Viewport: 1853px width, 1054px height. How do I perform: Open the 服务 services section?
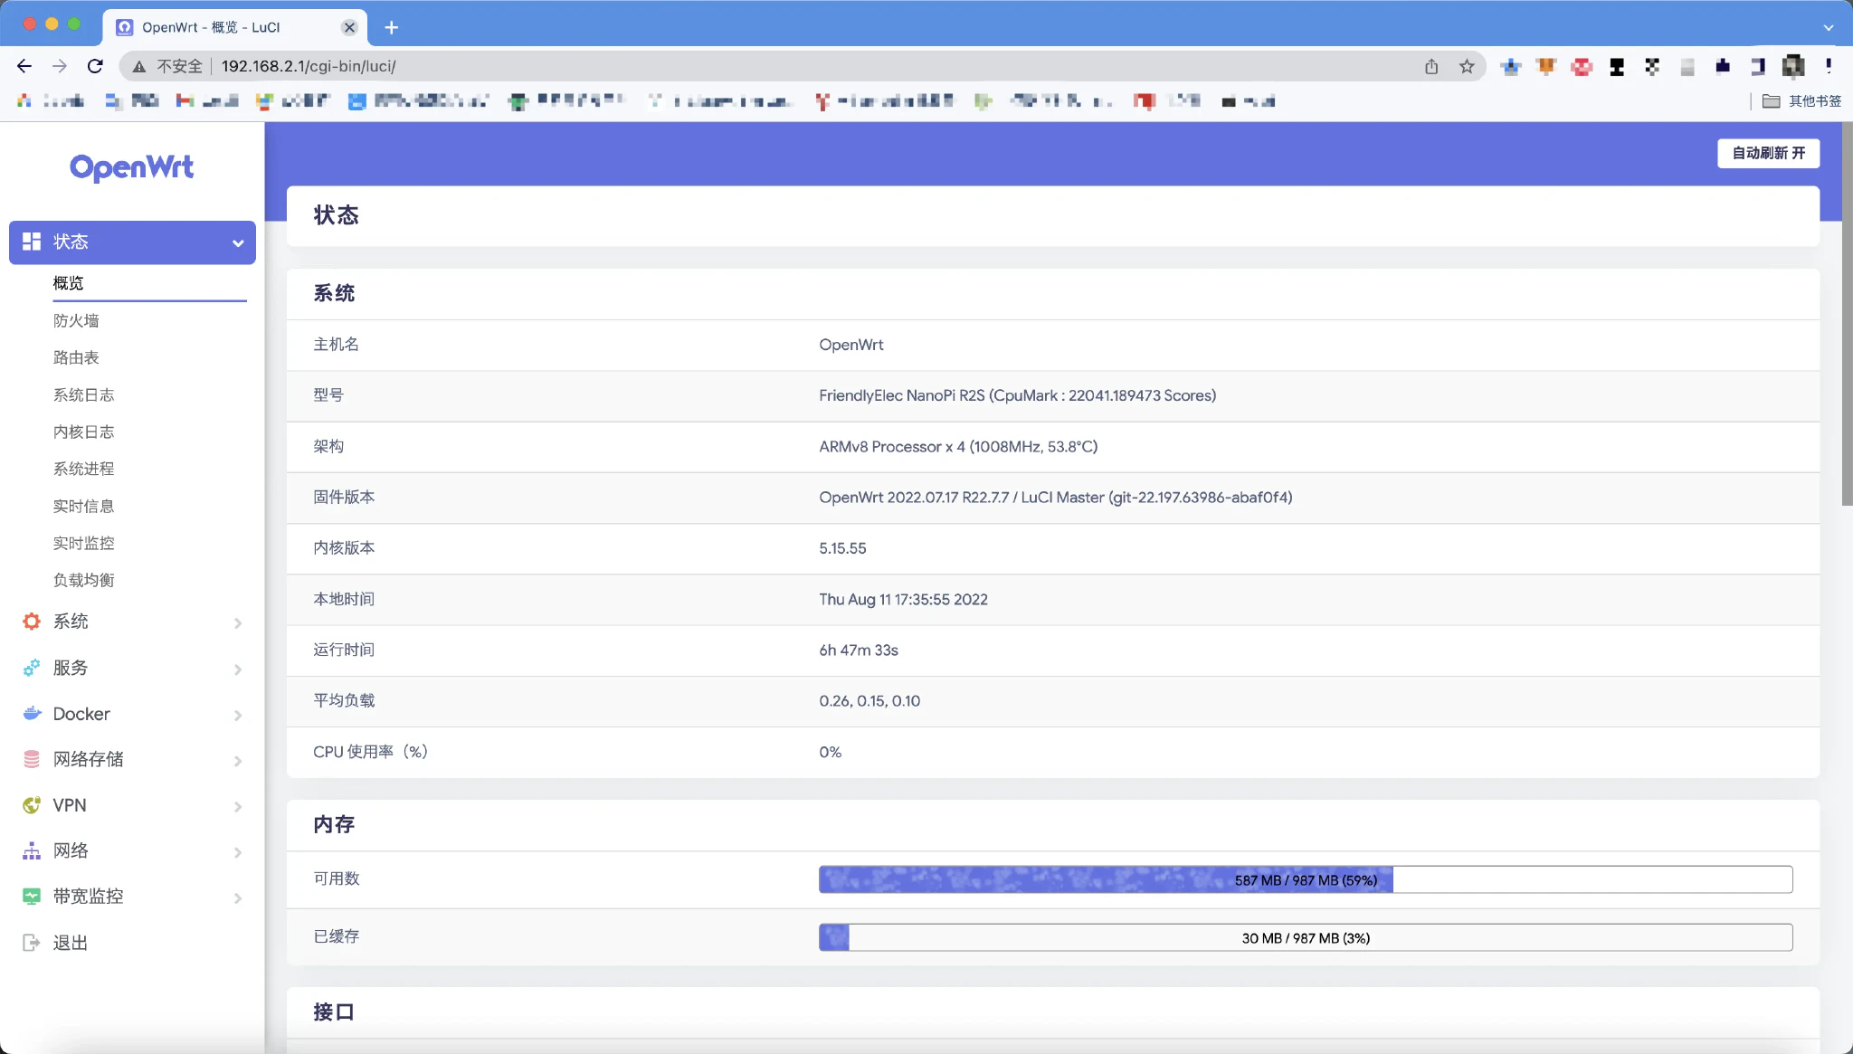click(x=71, y=668)
